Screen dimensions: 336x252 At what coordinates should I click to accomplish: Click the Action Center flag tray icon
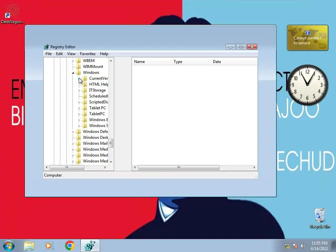click(295, 246)
